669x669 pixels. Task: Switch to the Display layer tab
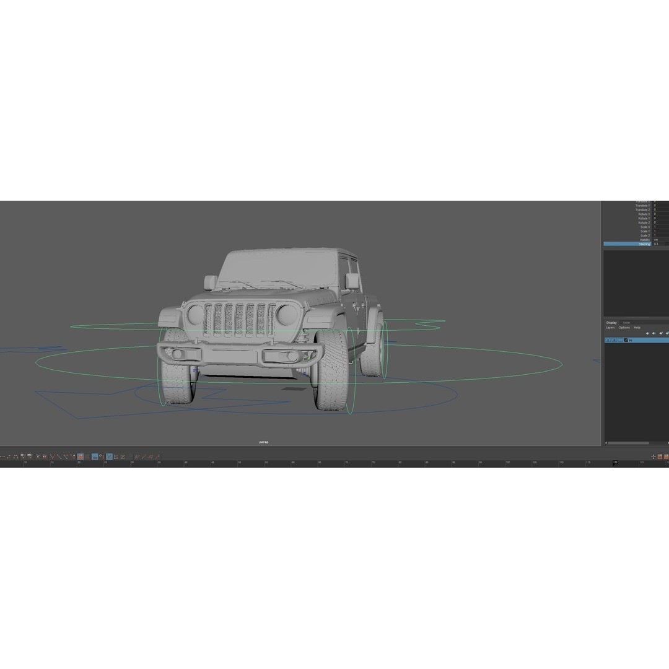[611, 323]
